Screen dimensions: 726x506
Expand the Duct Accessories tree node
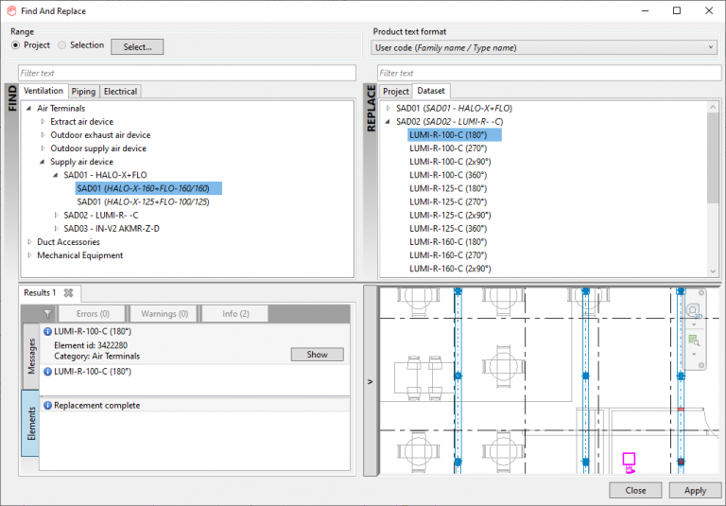(29, 242)
